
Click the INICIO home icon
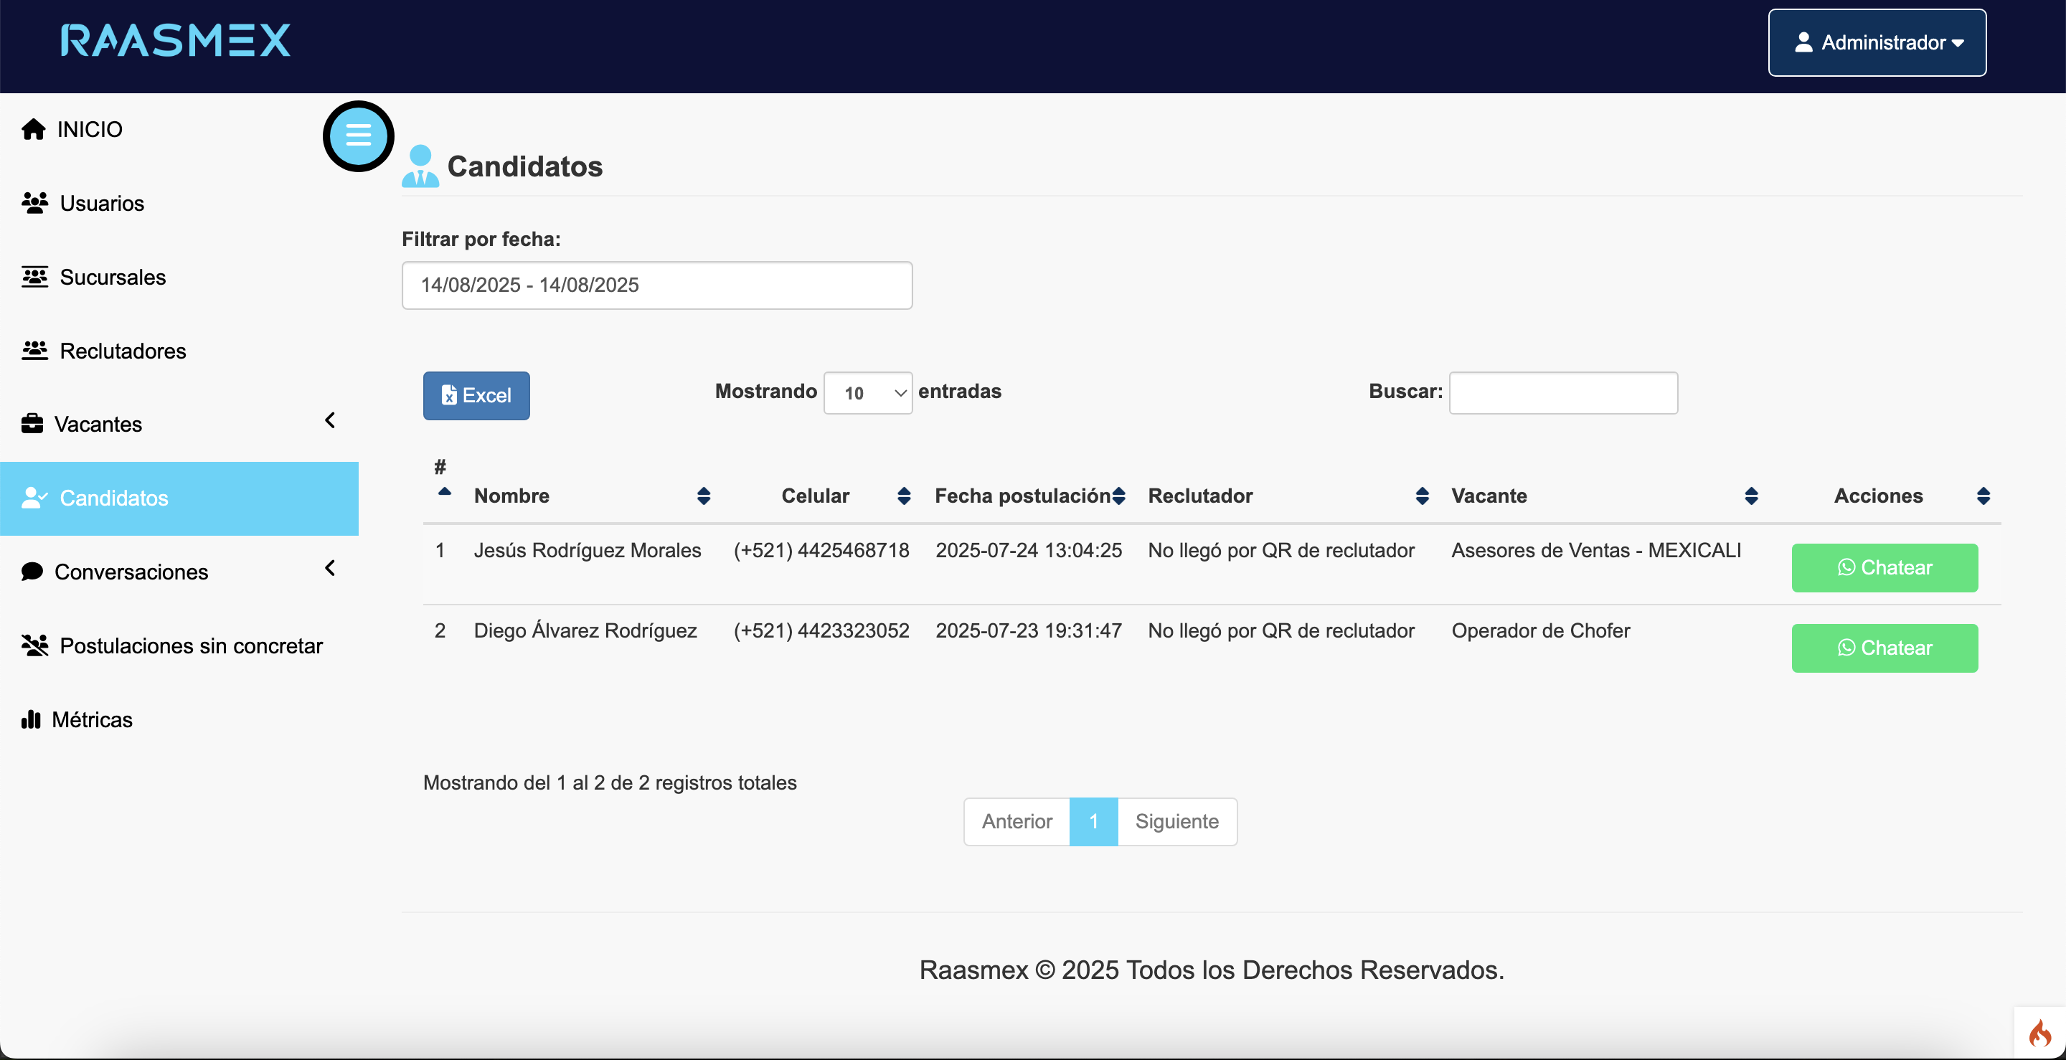[x=33, y=130]
